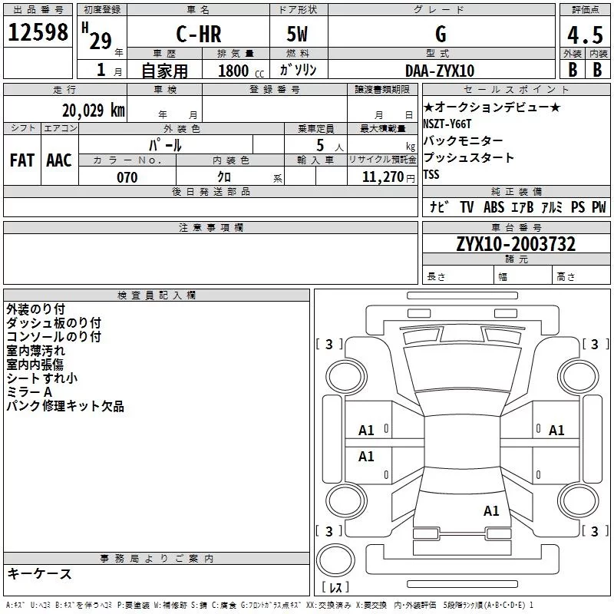The height and width of the screenshot is (614, 614).
Task: Select the 譲渡書類期限 header
Action: [382, 90]
